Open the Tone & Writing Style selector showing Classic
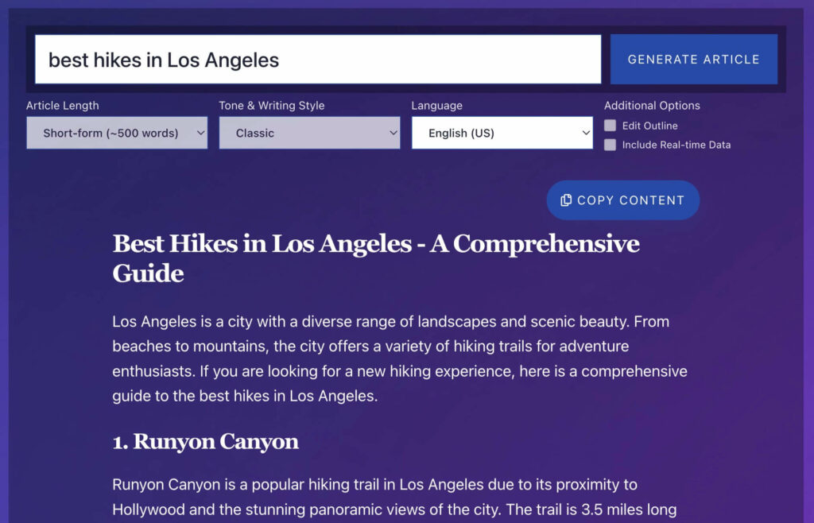814x523 pixels. pos(309,133)
